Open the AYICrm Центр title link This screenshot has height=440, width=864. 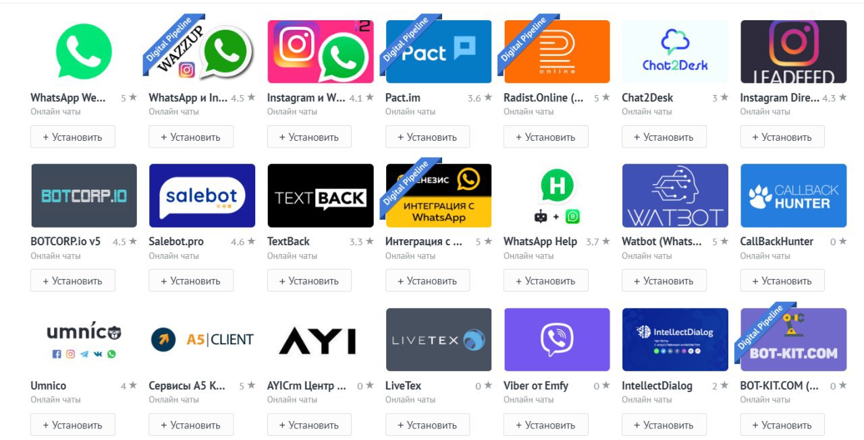click(307, 386)
